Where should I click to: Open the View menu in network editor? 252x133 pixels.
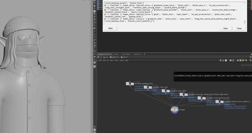point(112,60)
